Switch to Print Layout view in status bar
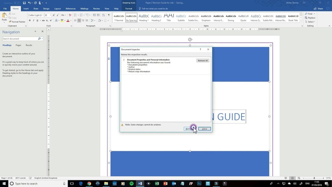 [x=291, y=178]
